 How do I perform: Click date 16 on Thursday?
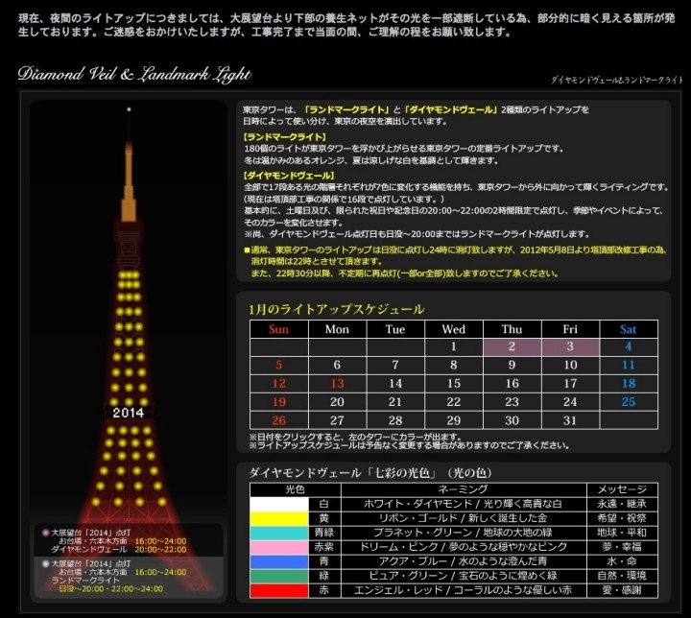pos(512,384)
